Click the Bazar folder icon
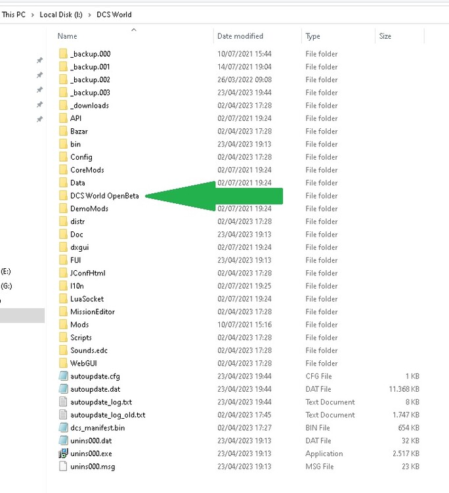The image size is (449, 493). 63,131
